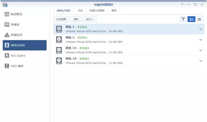
Task: Switch to the compact list view
Action: click(x=199, y=19)
